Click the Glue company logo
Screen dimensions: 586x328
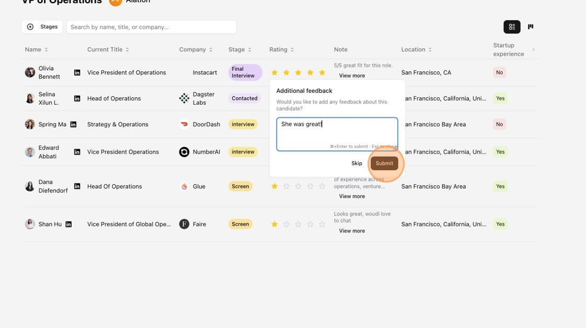184,187
